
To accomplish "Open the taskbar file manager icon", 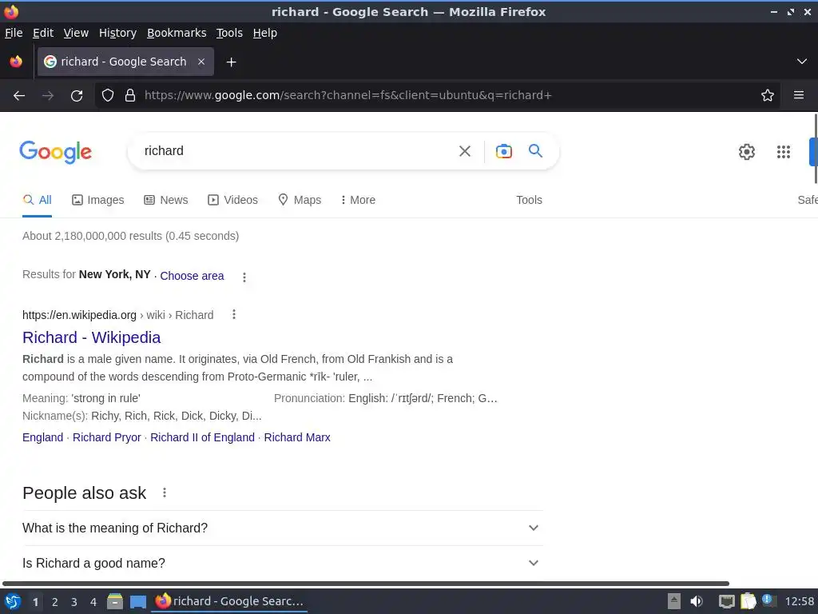I will pyautogui.click(x=115, y=601).
